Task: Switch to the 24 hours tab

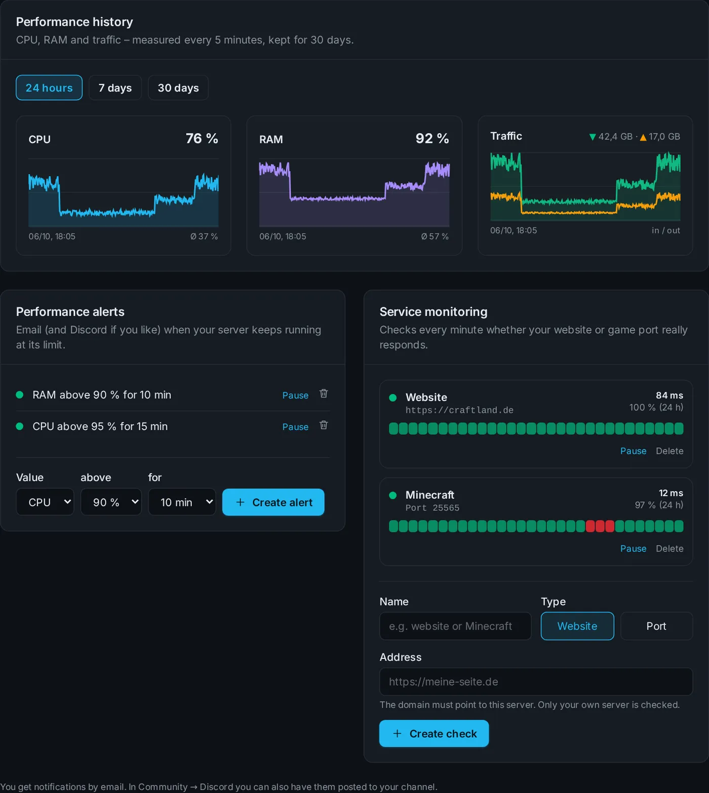Action: pyautogui.click(x=49, y=88)
